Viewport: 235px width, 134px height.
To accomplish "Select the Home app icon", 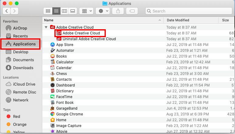I will [53, 120].
